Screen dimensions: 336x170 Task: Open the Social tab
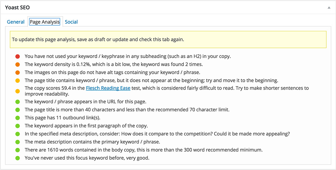point(71,22)
